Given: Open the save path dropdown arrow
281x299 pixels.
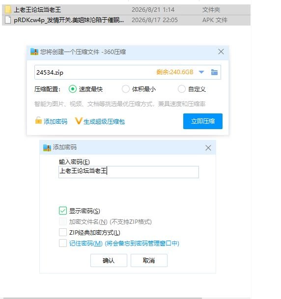Looking at the screenshot, I should coord(201,72).
